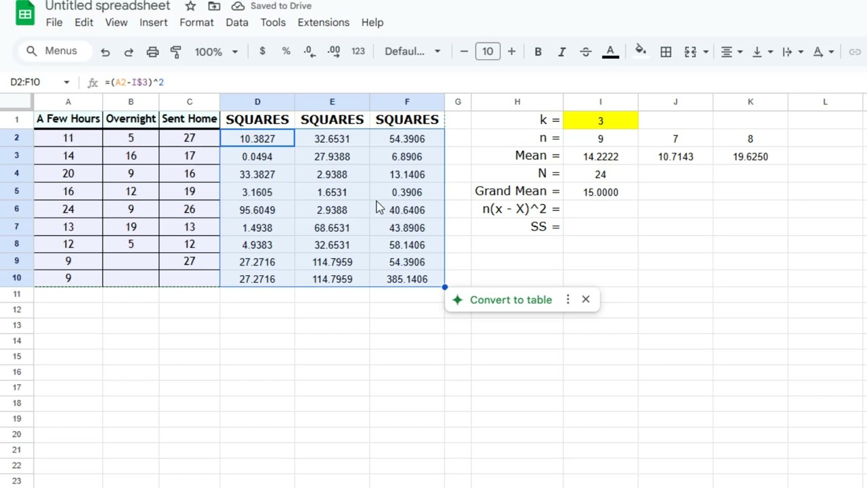Open Convert to table more options
Image resolution: width=867 pixels, height=488 pixels.
(x=568, y=300)
